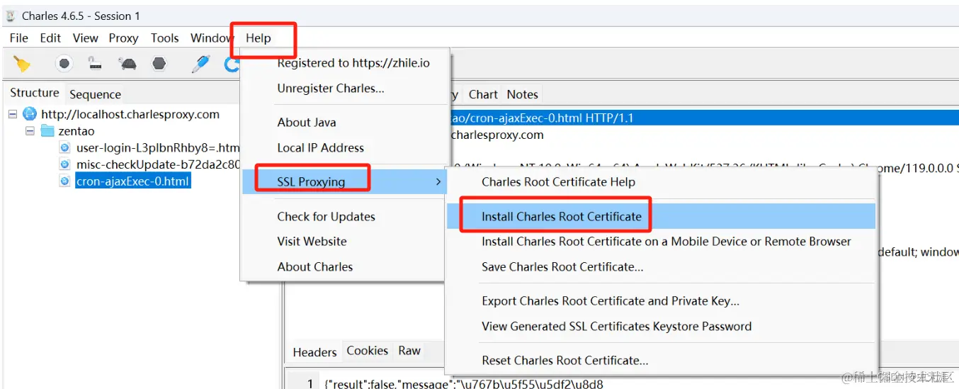
Task: Open the View menu
Action: 86,38
